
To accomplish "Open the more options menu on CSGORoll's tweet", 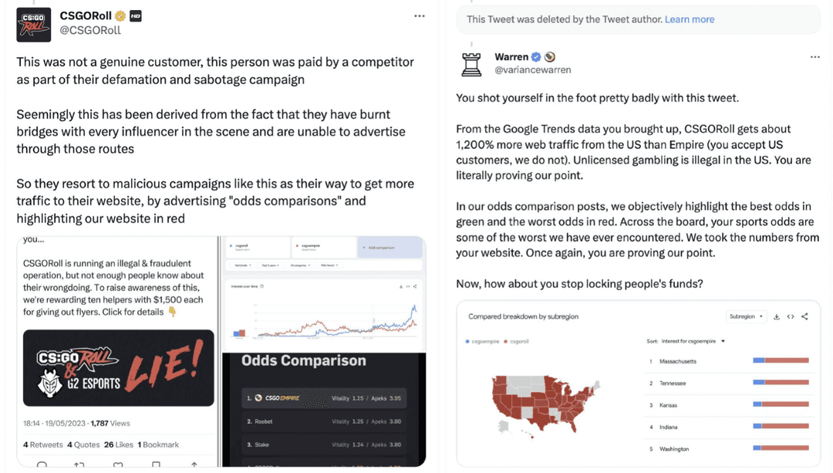I will point(419,16).
